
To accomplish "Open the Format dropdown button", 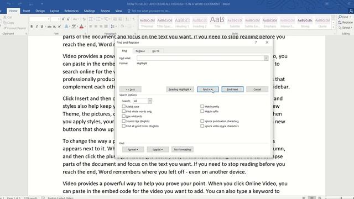I will pos(133,149).
